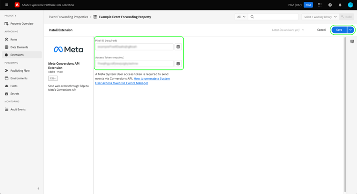Click into the Pixel ID field
This screenshot has height=194, width=357.
click(x=134, y=47)
